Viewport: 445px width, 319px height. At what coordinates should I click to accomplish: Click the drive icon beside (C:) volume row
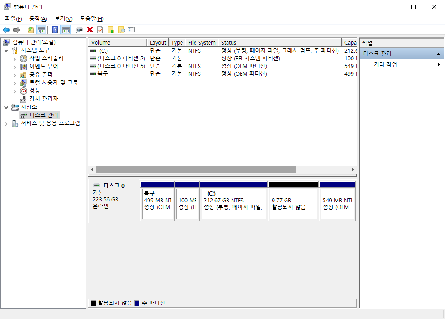point(93,51)
